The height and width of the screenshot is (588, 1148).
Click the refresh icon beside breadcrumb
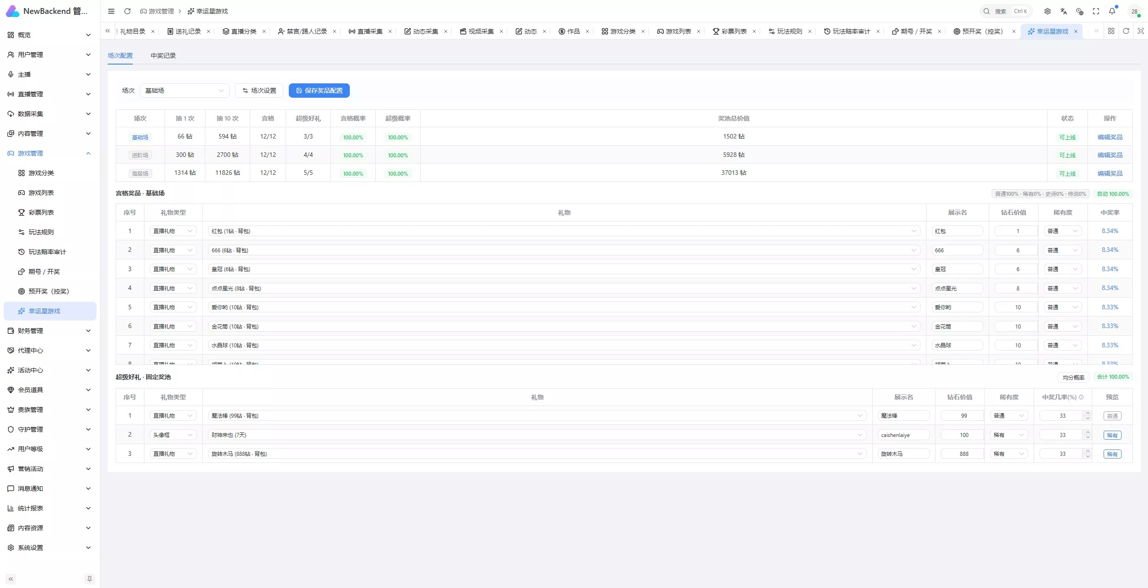127,11
